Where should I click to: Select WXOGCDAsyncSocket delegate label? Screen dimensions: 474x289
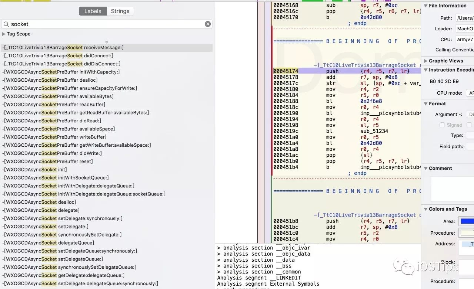[x=107, y=210]
